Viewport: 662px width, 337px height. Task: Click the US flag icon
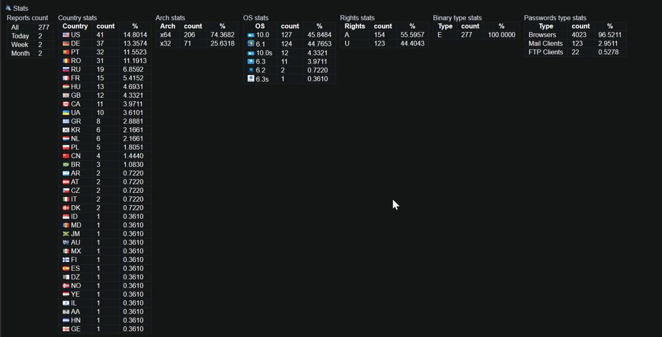[66, 35]
